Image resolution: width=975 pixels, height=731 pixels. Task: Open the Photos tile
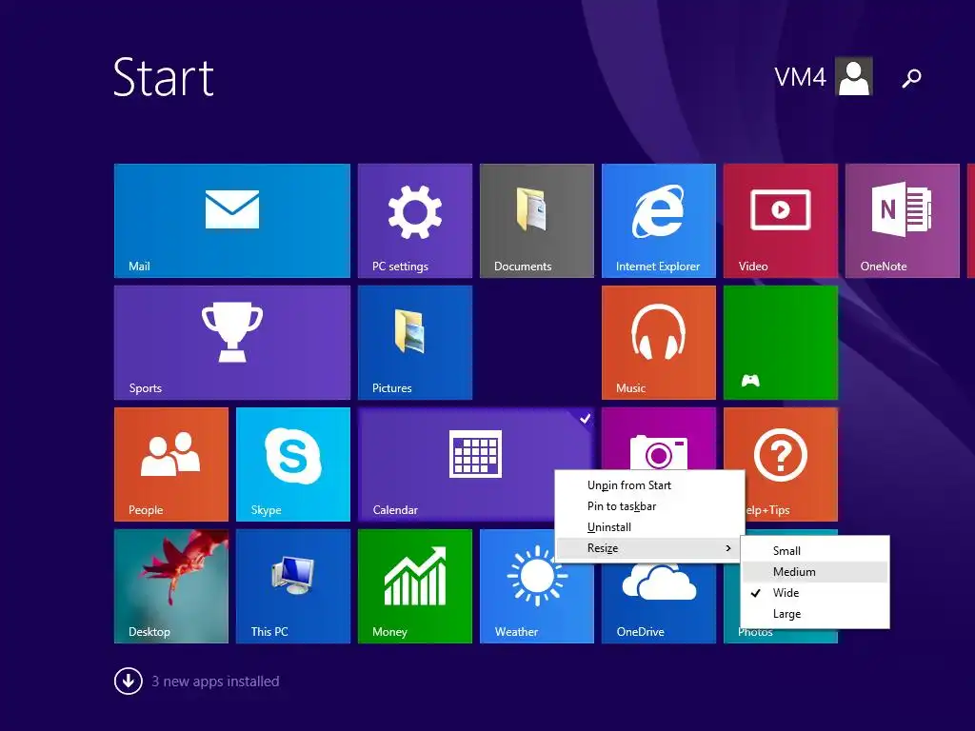click(781, 635)
